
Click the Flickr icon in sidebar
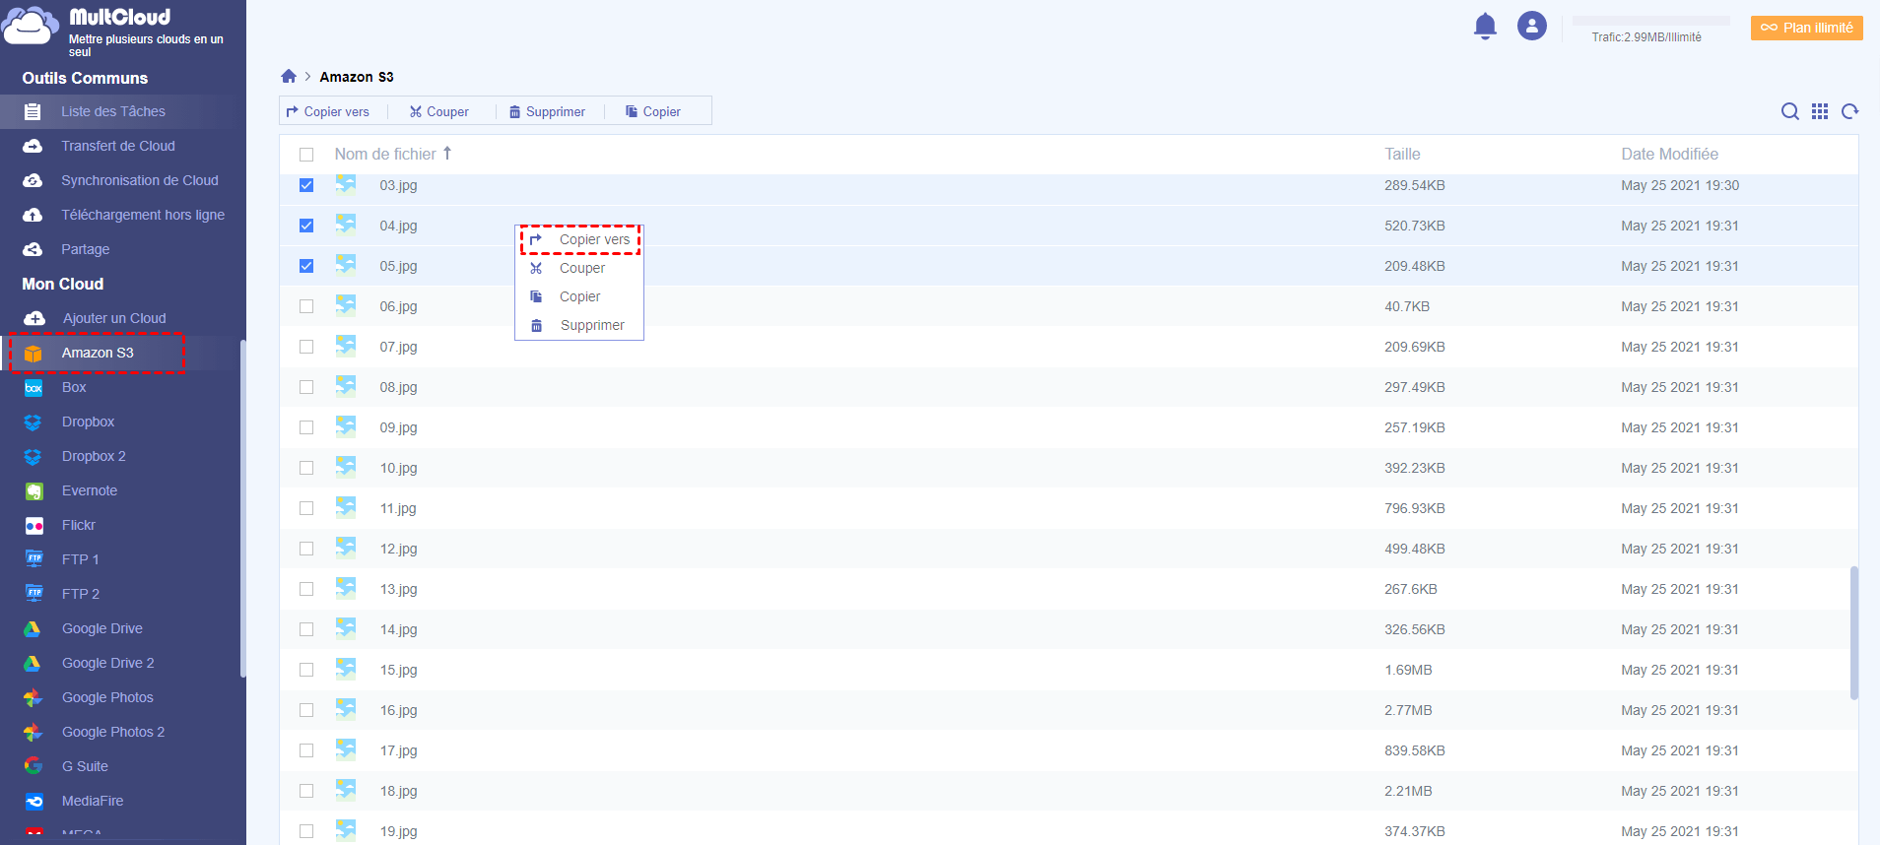34,525
